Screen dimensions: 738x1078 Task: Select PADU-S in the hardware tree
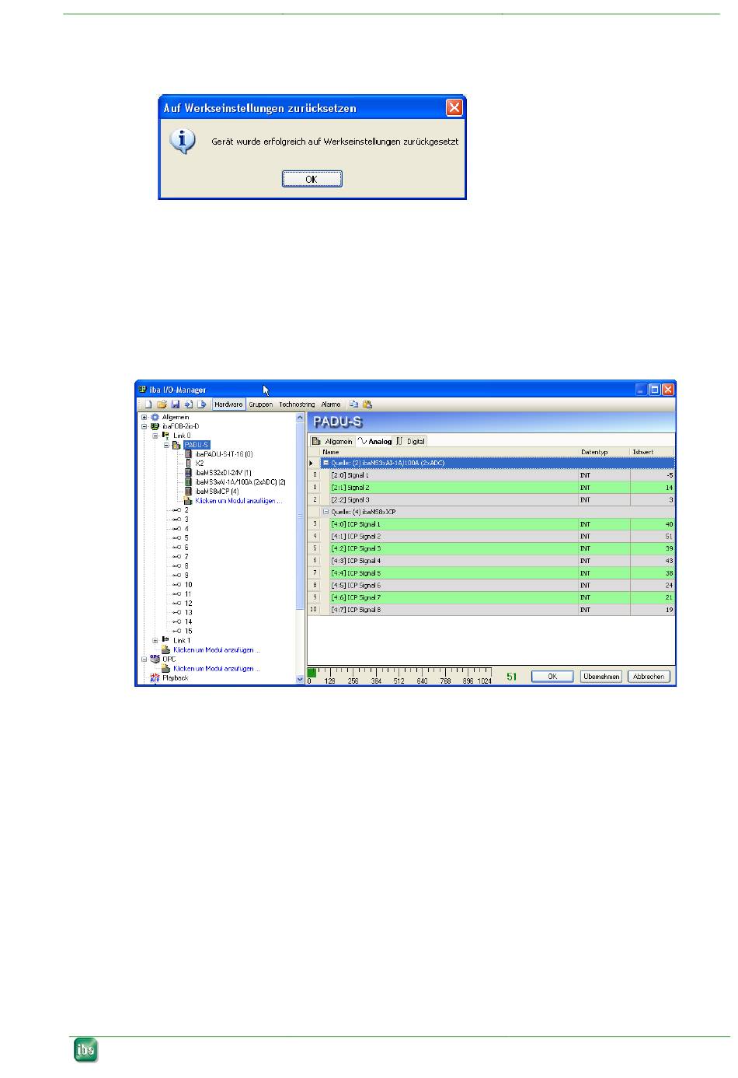196,445
